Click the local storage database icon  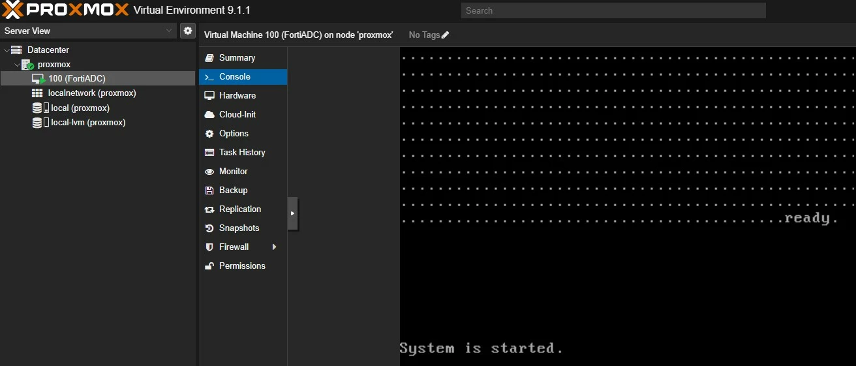coord(40,108)
